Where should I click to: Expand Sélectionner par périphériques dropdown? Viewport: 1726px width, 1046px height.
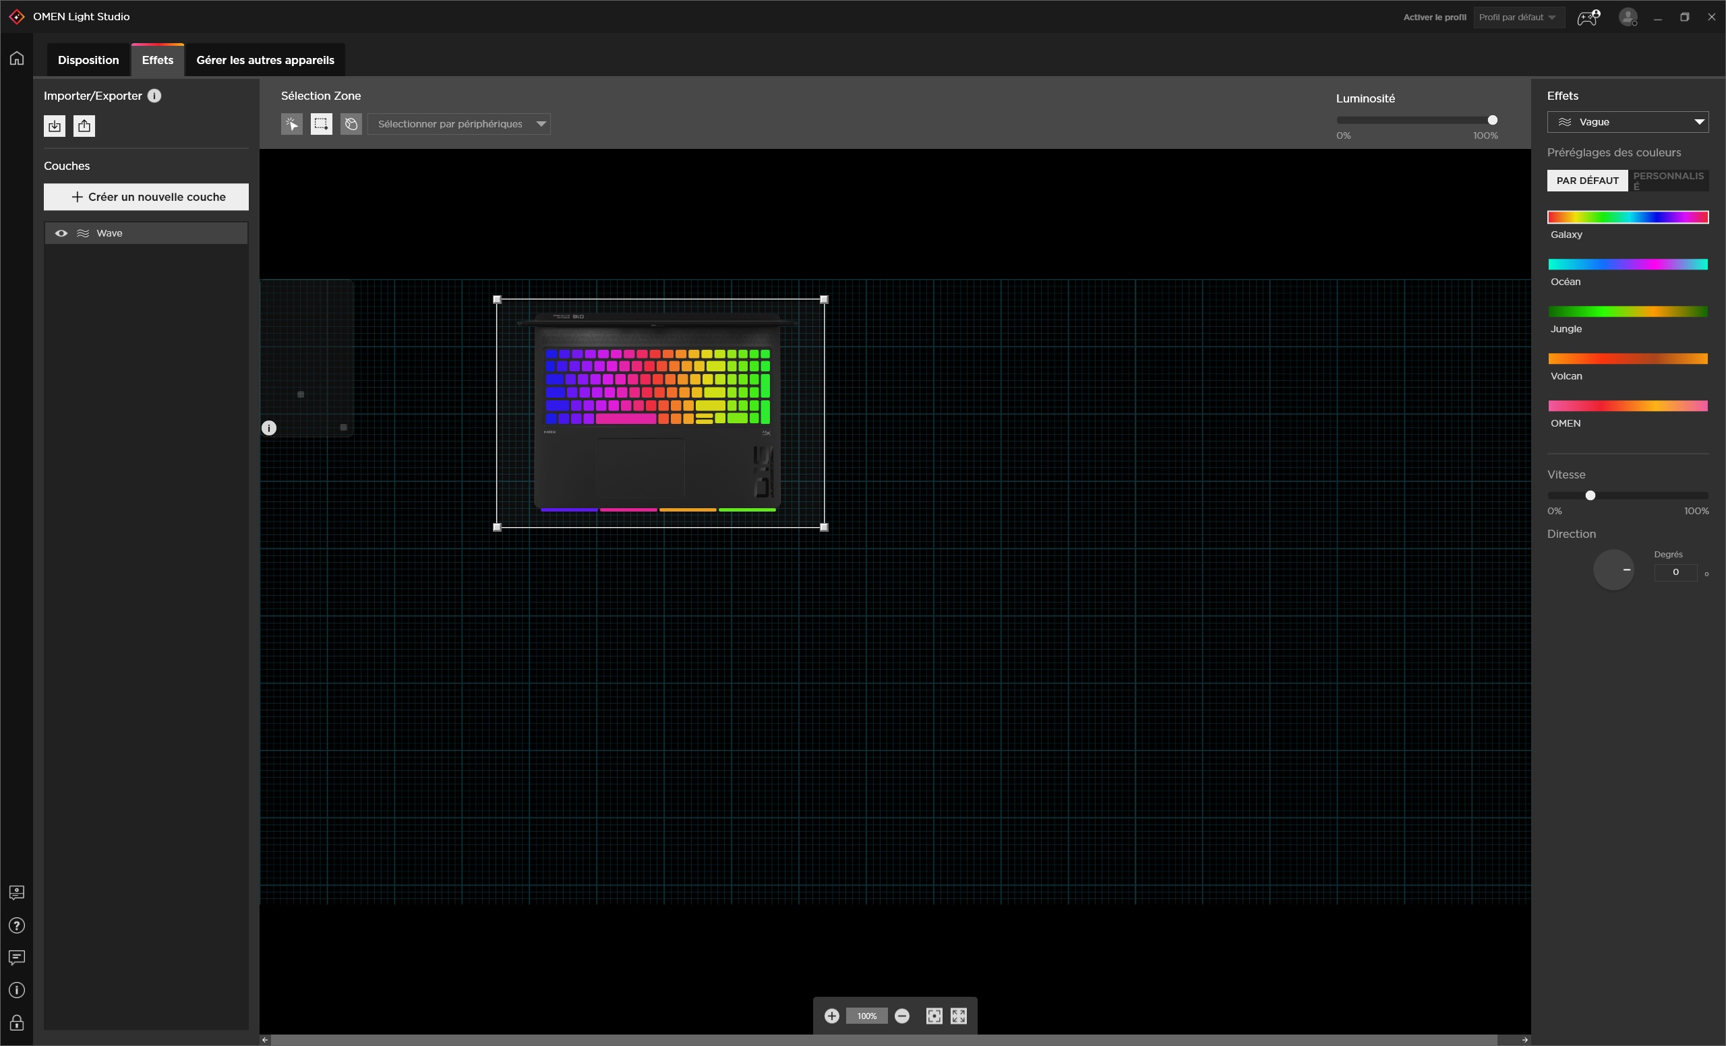pos(459,124)
